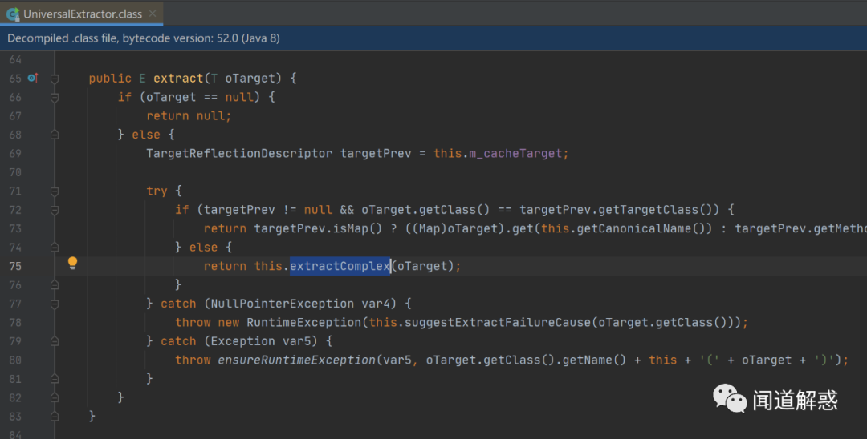The height and width of the screenshot is (439, 867).
Task: Click the highlighted extractComplex method call
Action: pos(340,266)
